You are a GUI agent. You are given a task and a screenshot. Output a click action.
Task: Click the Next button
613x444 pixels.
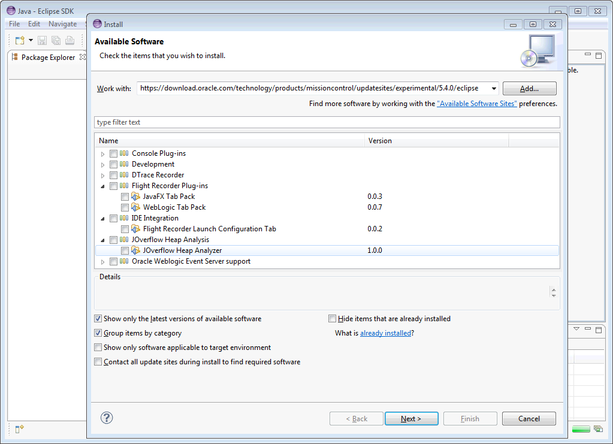pos(411,418)
